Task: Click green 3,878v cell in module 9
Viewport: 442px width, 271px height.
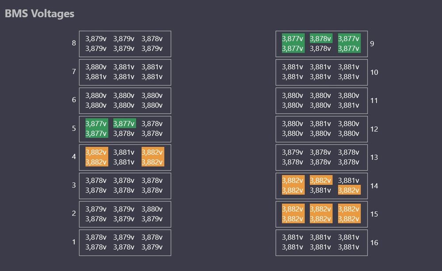Action: click(321, 39)
